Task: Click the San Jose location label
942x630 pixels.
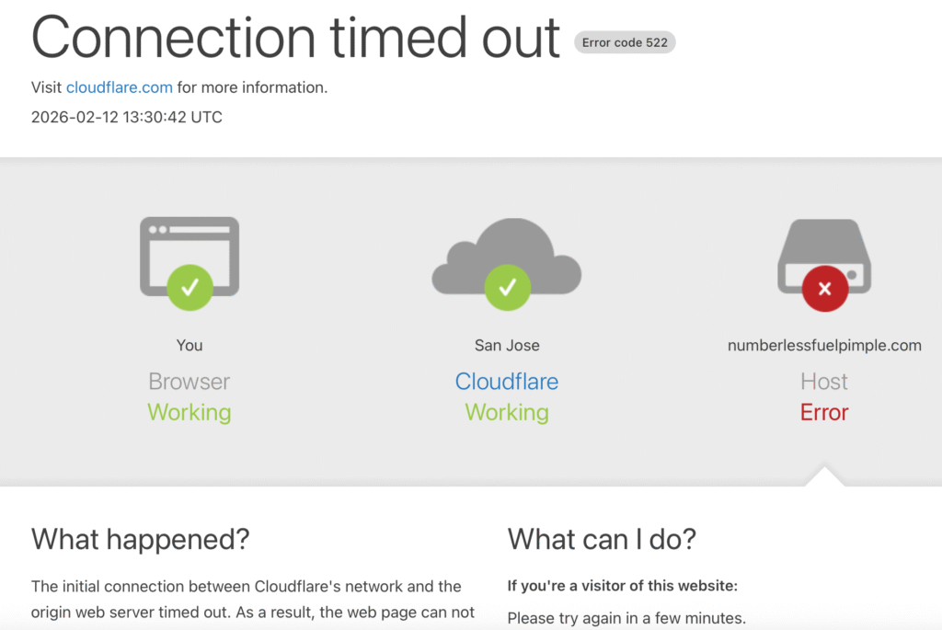Action: tap(507, 345)
